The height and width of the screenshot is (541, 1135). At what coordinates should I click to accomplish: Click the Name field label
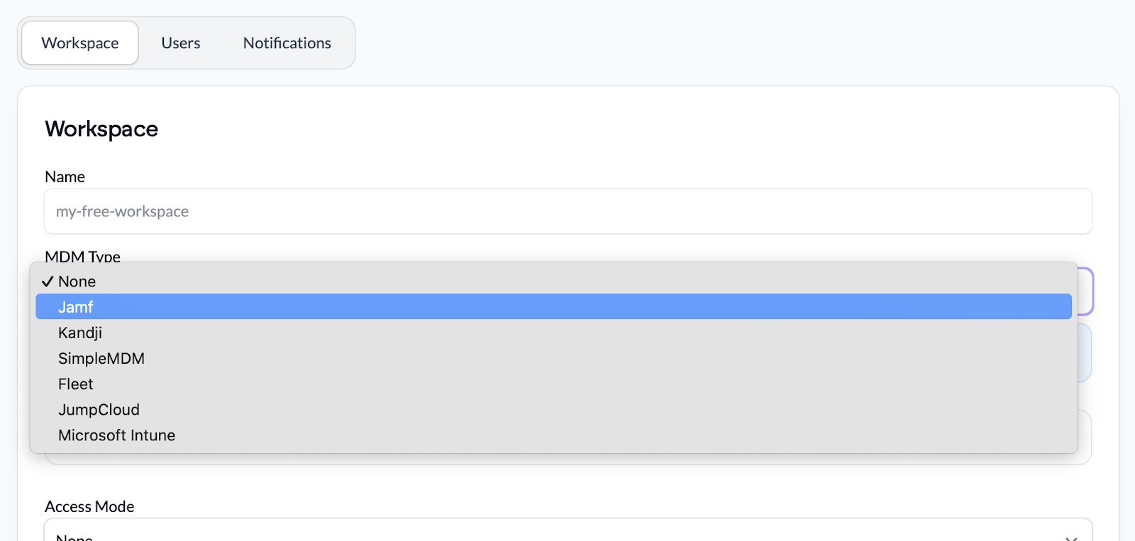[x=65, y=177]
